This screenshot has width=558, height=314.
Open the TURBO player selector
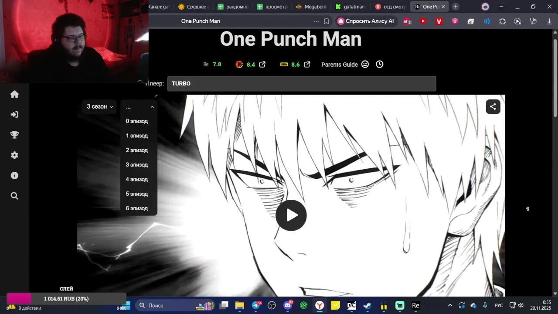click(x=302, y=84)
